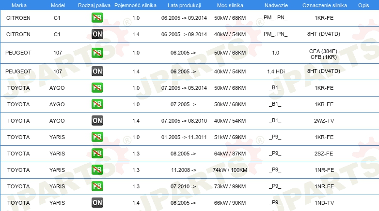
Task: Click power value 51kW / 69KM
Action: pos(230,137)
